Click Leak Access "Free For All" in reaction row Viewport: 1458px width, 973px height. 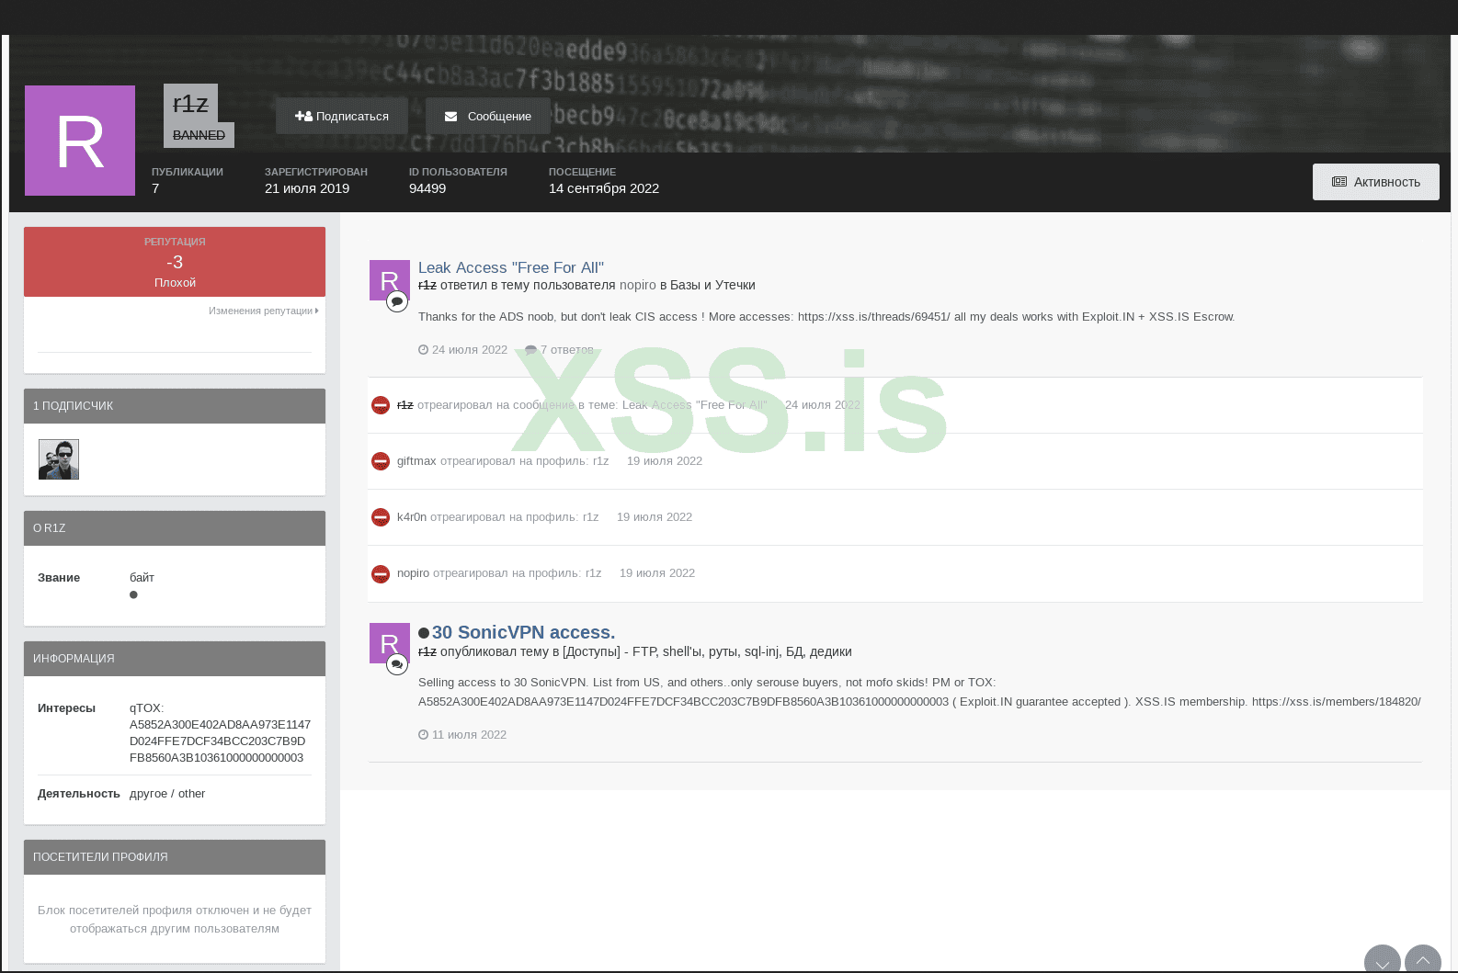point(694,405)
